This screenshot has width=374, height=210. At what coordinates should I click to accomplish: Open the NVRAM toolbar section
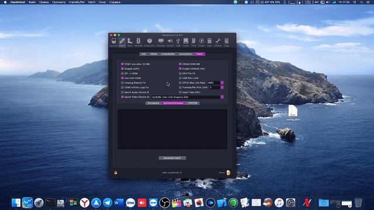coord(138,42)
